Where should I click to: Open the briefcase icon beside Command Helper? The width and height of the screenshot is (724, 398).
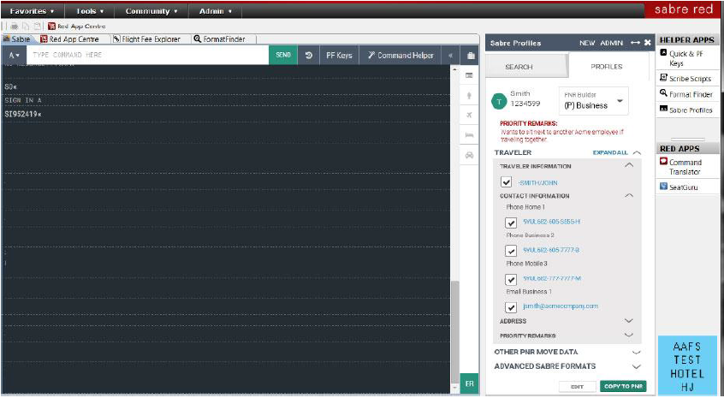click(x=470, y=56)
